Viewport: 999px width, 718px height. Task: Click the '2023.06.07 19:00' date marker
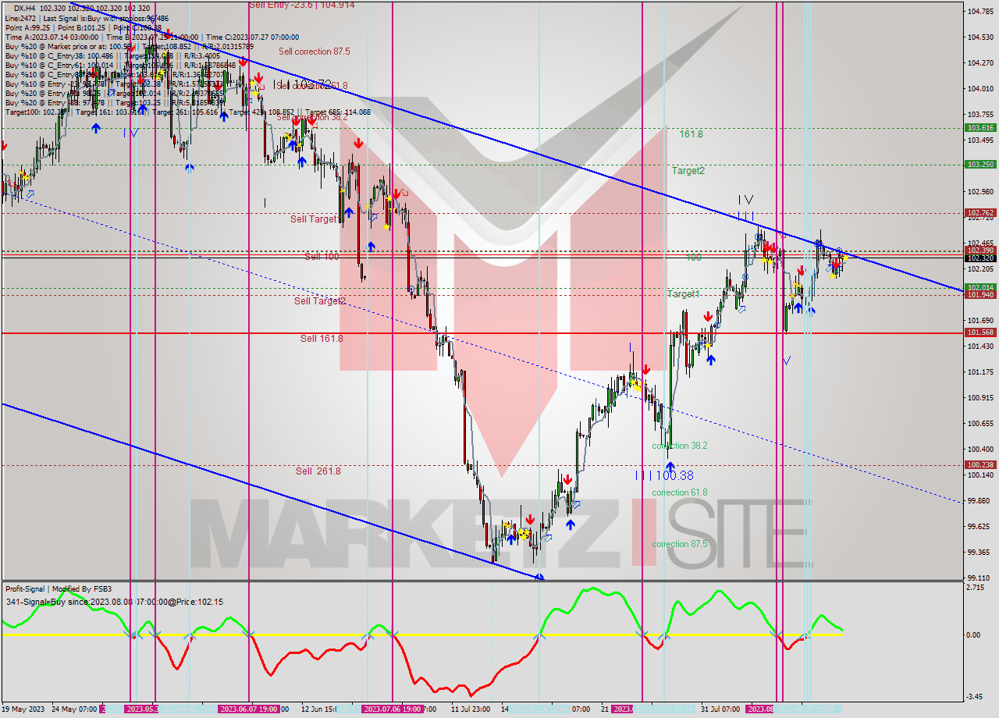pos(248,709)
